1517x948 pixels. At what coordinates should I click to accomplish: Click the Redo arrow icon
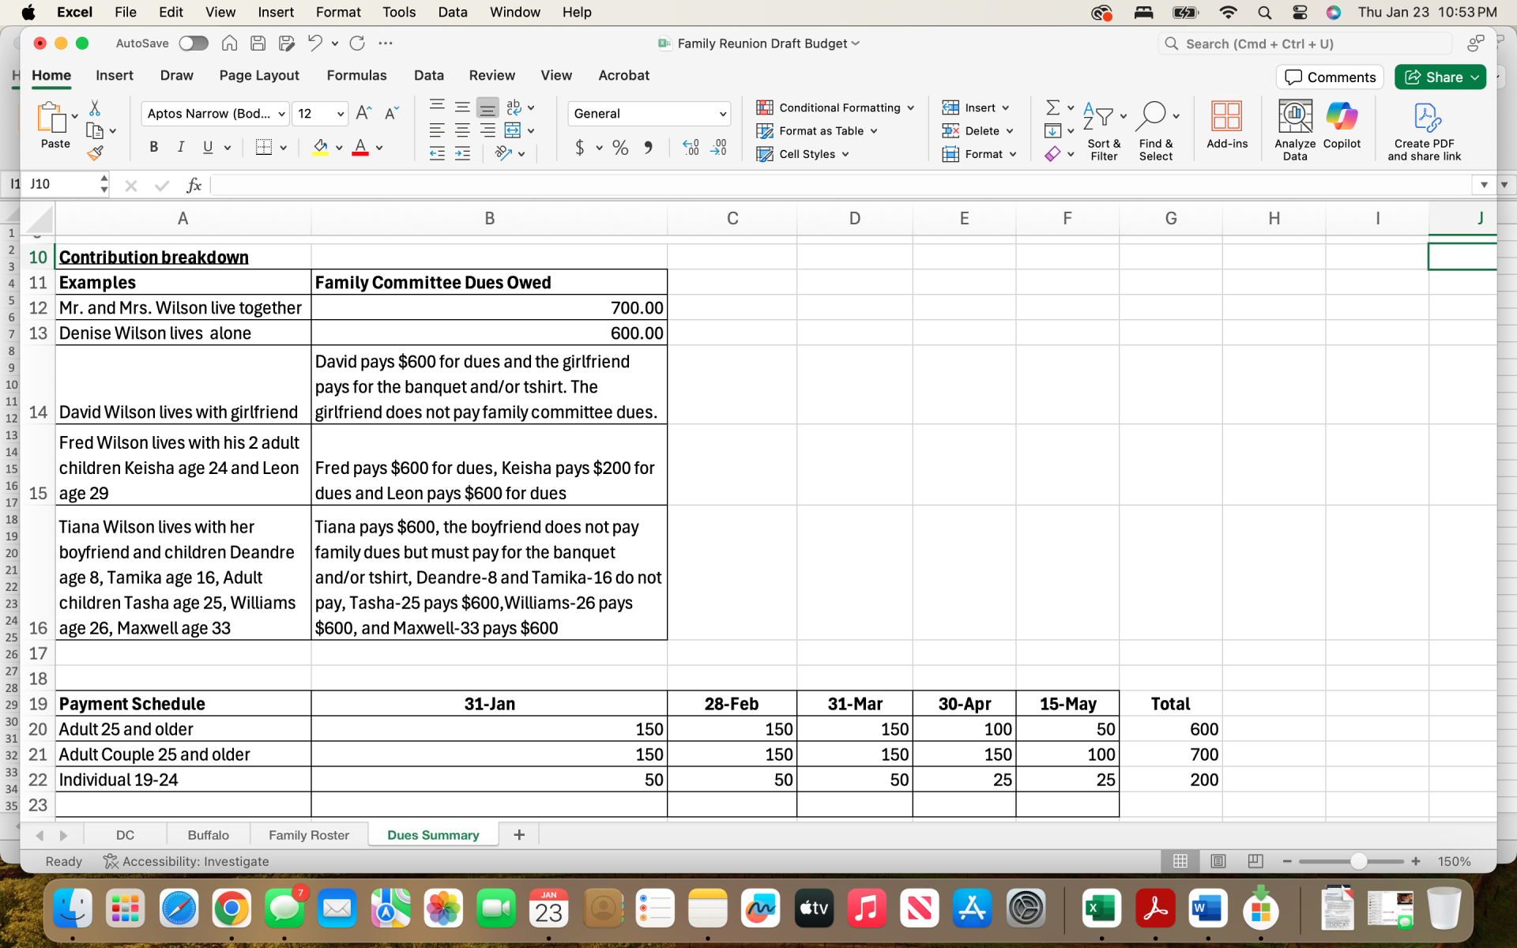[x=357, y=43]
